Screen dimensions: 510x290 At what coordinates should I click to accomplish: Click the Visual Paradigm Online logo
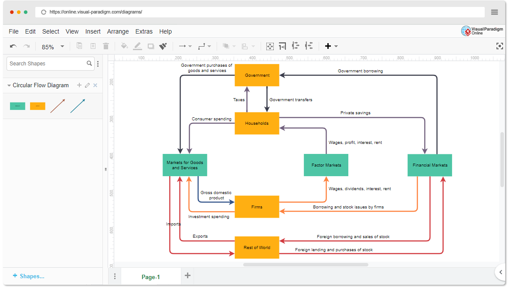point(482,31)
